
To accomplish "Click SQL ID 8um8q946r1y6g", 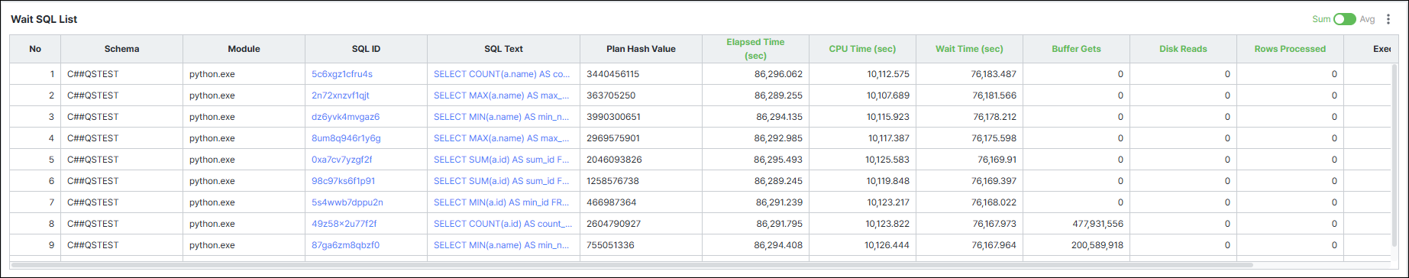I will [x=346, y=138].
